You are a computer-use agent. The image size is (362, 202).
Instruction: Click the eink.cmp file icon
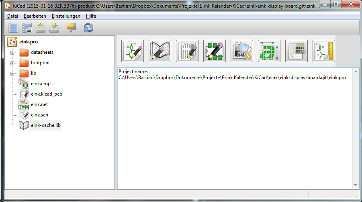[24, 84]
